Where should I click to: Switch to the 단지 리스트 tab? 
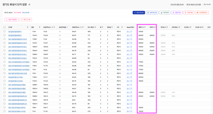[x=152, y=13]
